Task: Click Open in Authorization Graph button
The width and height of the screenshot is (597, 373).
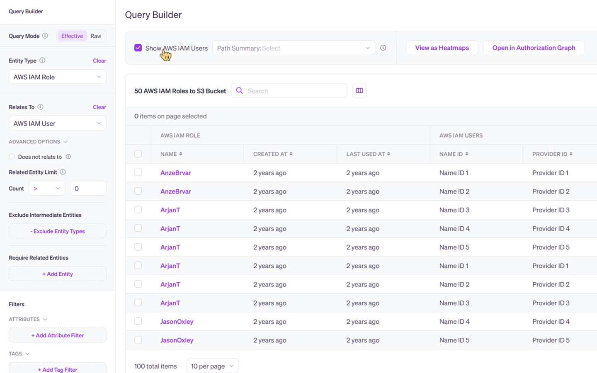Action: tap(534, 48)
